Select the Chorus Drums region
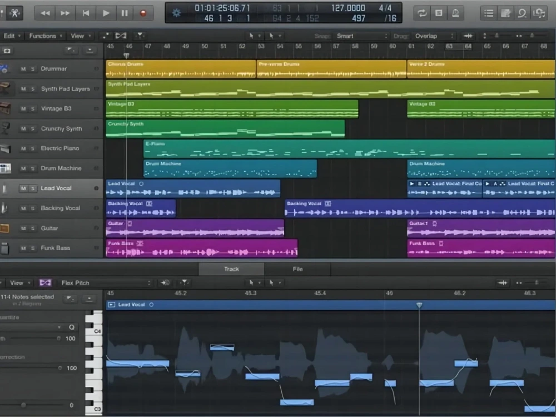 pos(181,69)
